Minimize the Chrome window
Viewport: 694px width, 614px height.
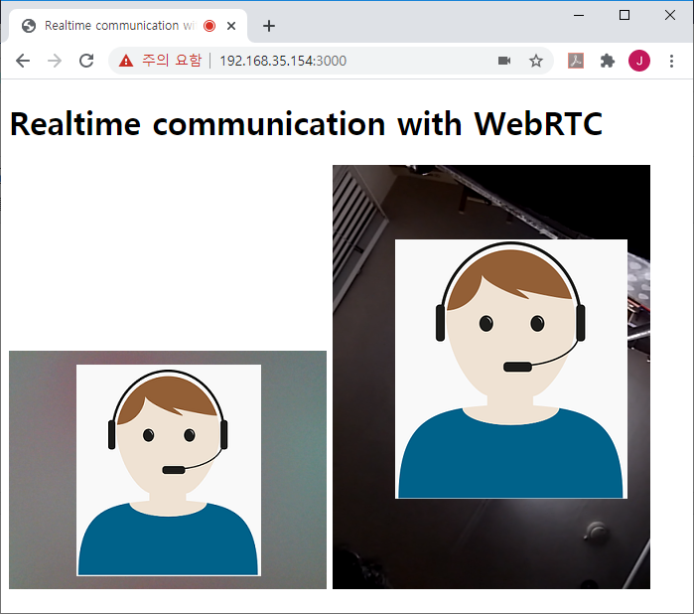[x=579, y=15]
